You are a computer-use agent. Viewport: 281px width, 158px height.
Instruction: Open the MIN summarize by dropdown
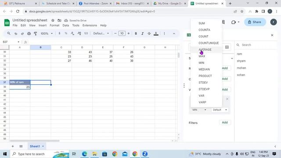pos(199,110)
